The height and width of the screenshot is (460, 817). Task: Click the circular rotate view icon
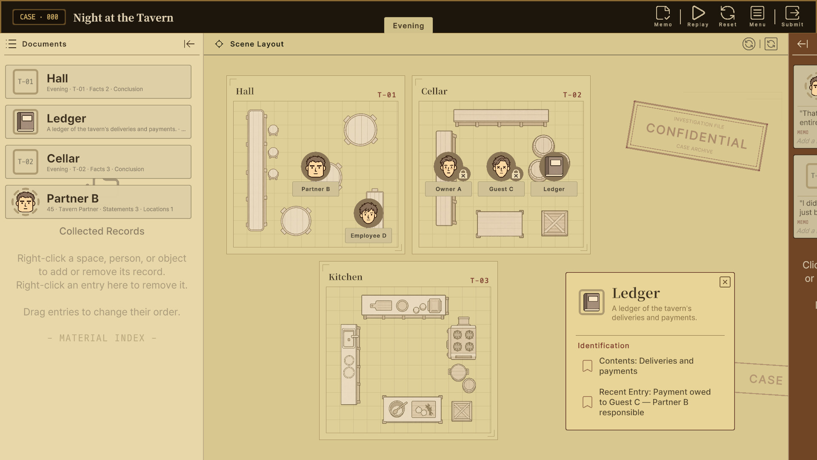[x=749, y=44]
